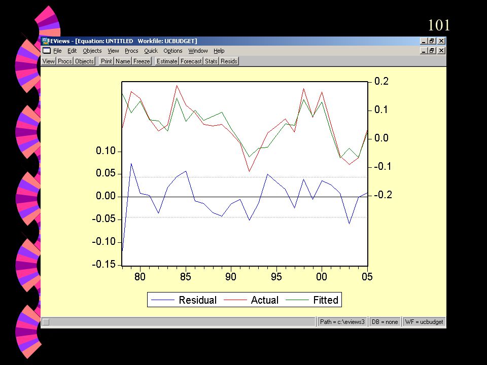Click the equation window icon beside File menu
This screenshot has height=365, width=487.
point(47,51)
